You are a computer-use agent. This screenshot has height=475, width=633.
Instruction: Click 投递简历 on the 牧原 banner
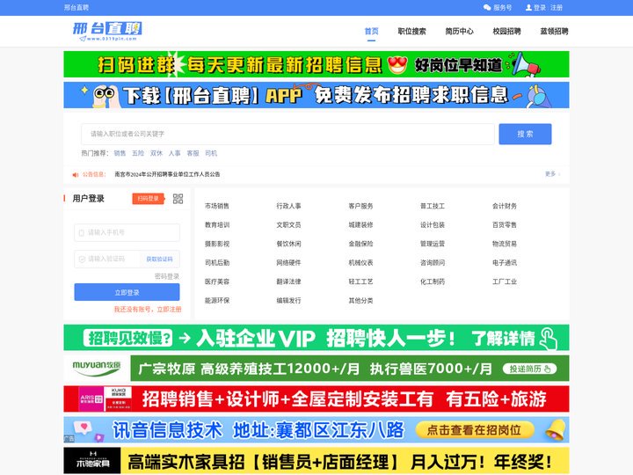[529, 369]
